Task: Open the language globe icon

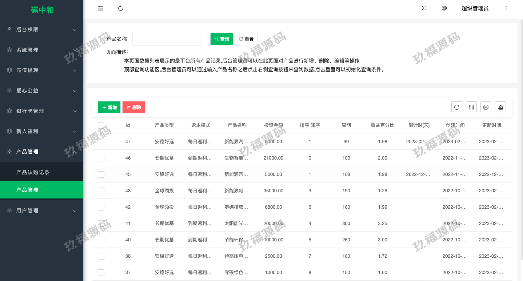Action: [444, 8]
